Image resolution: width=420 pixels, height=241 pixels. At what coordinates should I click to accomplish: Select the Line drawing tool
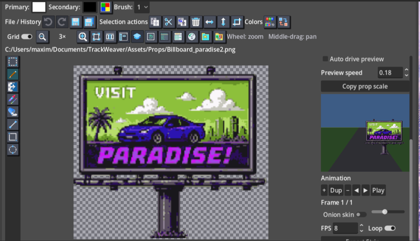click(x=13, y=124)
